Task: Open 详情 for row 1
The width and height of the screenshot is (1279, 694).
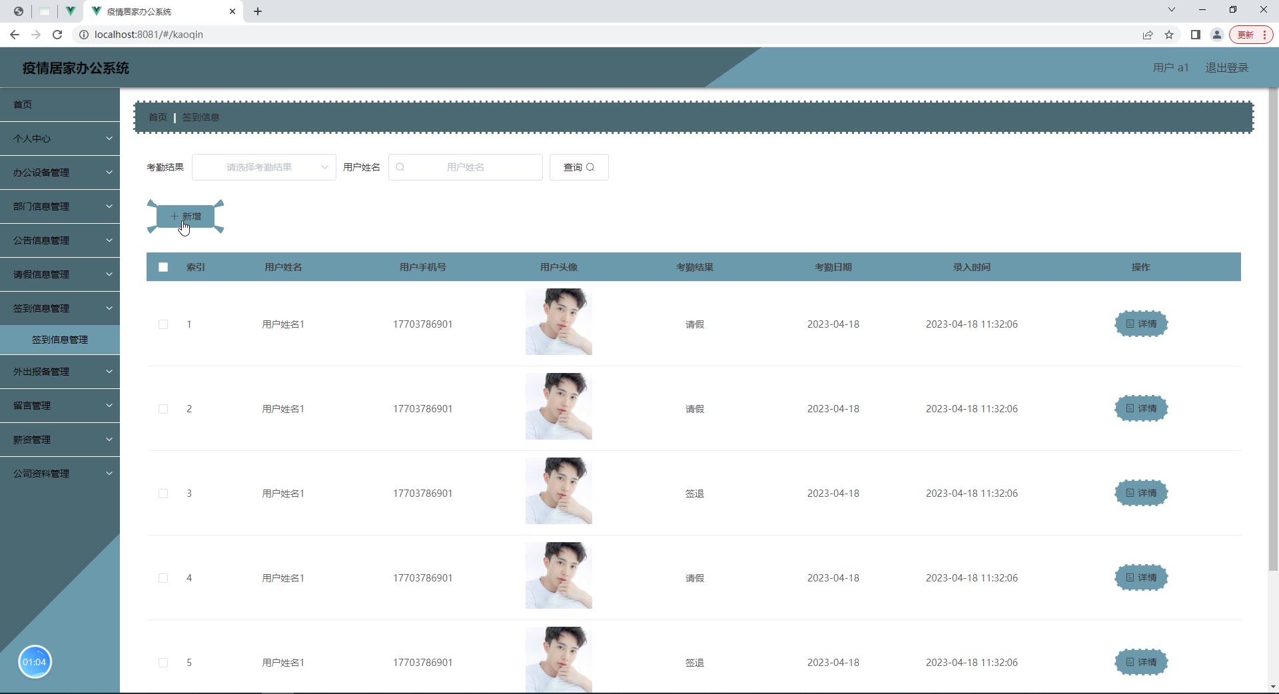Action: (x=1141, y=324)
